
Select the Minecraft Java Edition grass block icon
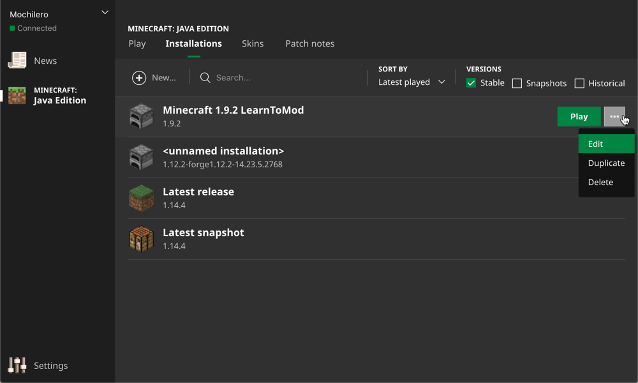pyautogui.click(x=17, y=96)
